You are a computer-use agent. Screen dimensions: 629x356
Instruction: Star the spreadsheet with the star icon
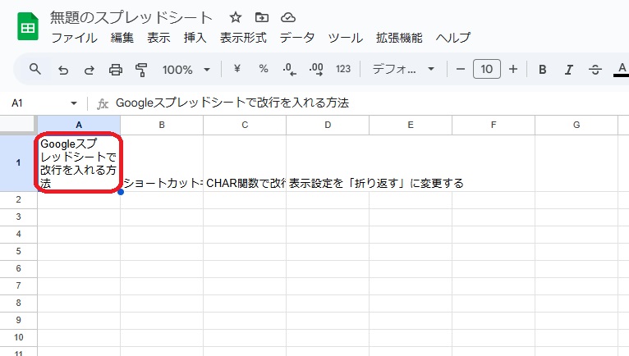(236, 17)
